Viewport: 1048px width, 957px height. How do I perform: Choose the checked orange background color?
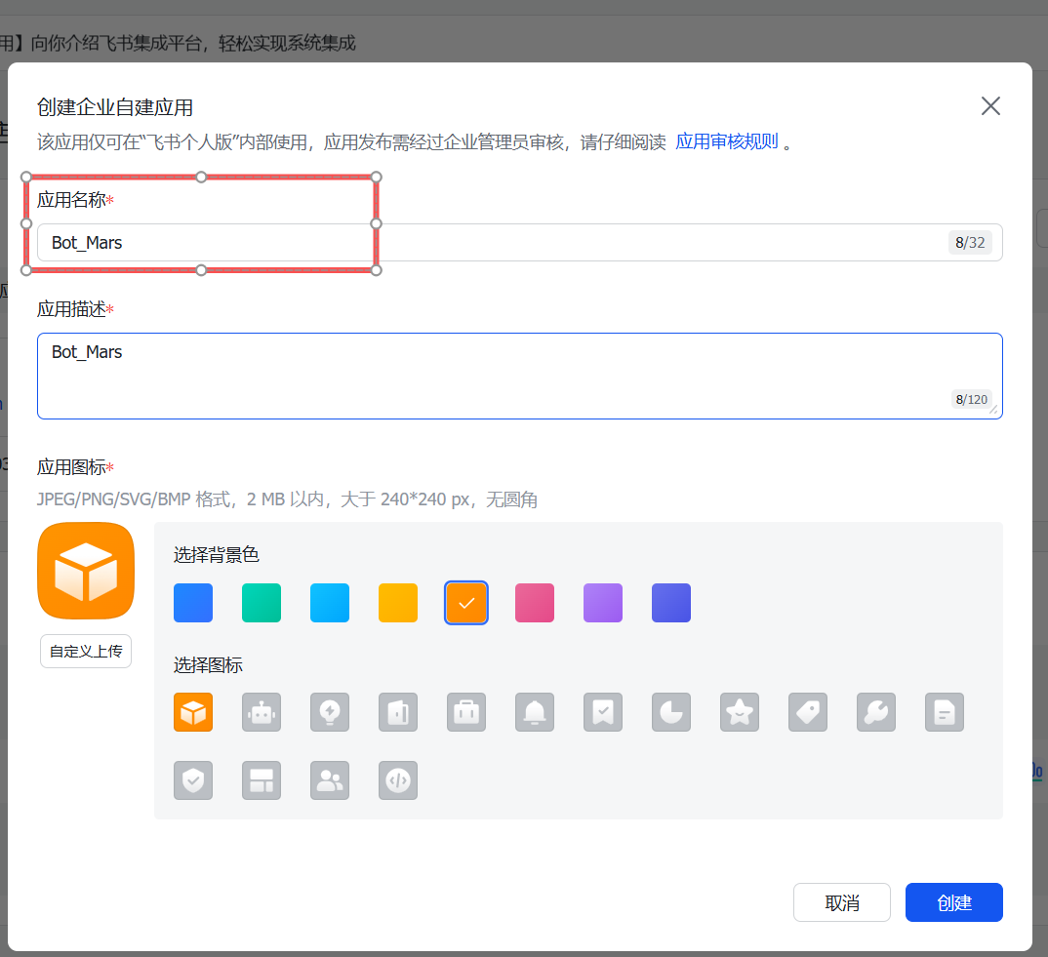tap(466, 603)
